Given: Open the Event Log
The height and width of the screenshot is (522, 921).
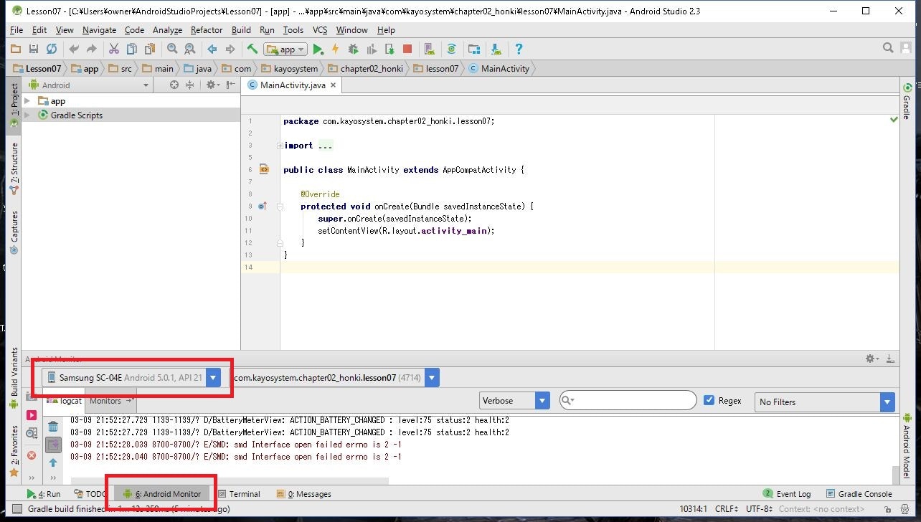Looking at the screenshot, I should click(787, 494).
